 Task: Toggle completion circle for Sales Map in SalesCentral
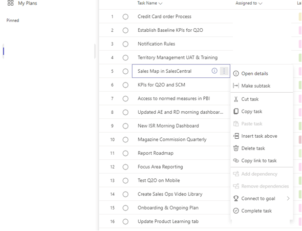[125, 71]
